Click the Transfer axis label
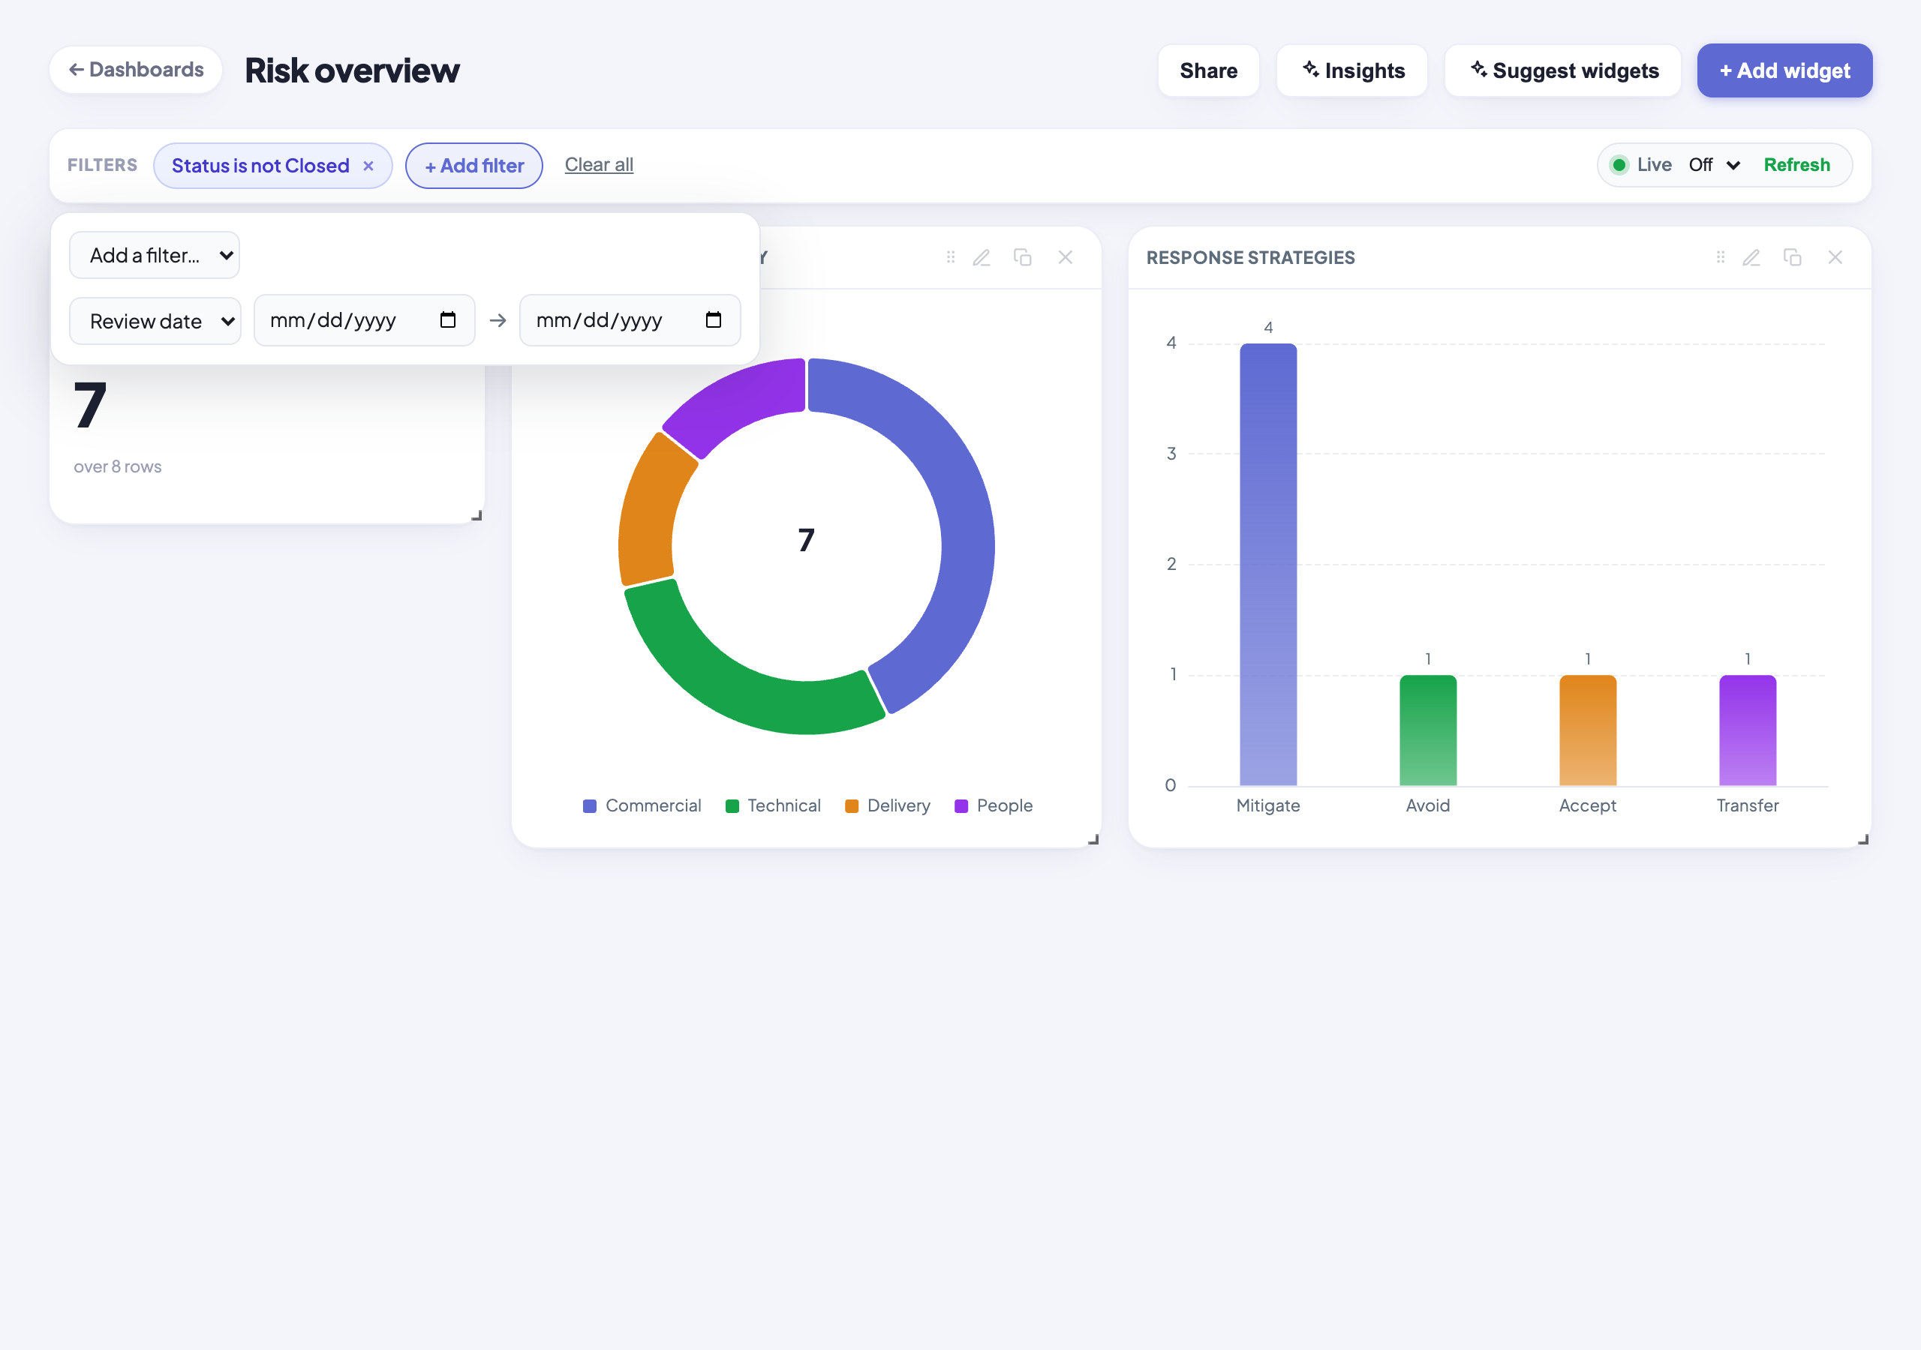The width and height of the screenshot is (1921, 1350). pos(1747,805)
